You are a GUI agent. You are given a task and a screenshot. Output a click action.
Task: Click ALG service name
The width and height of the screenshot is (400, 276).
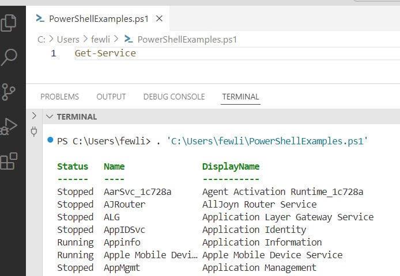pos(111,217)
